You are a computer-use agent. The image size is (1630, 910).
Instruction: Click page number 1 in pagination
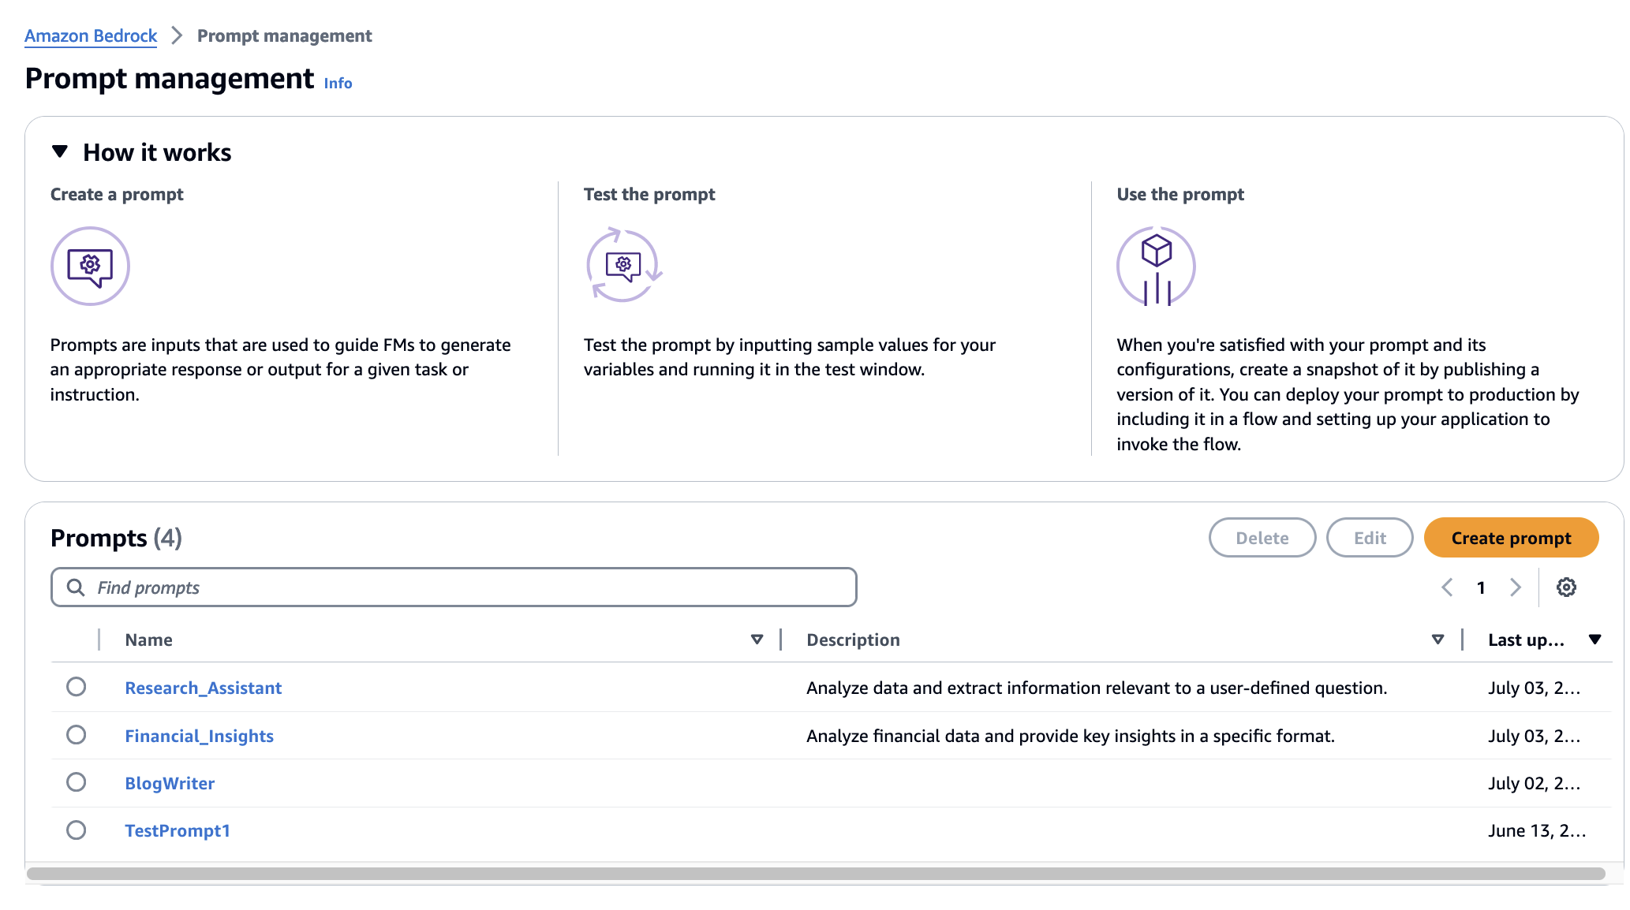coord(1481,587)
